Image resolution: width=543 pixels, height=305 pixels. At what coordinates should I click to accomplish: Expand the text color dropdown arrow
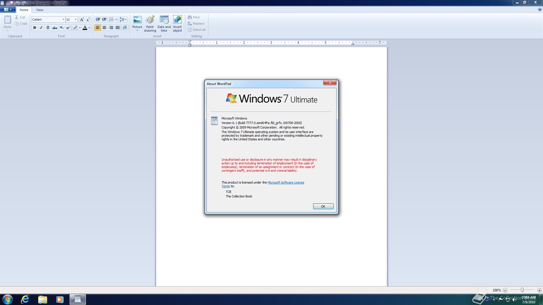coord(89,28)
